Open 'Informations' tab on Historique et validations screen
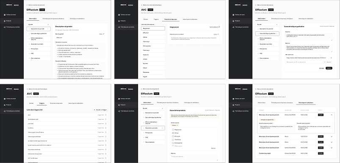This screenshot has height=163, width=340. (262, 102)
